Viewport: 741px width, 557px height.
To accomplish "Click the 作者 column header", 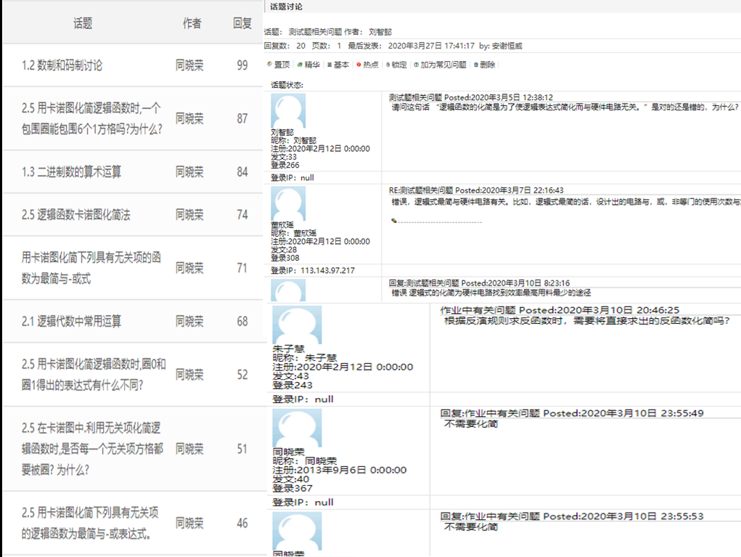I will point(192,23).
